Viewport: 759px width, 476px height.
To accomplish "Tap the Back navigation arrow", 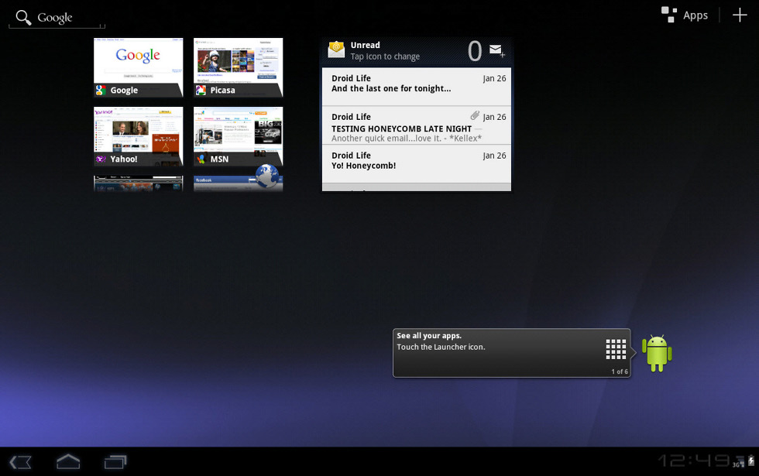I will 21,462.
